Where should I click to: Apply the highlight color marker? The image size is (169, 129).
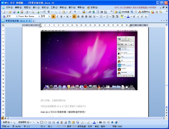[x=122, y=17]
